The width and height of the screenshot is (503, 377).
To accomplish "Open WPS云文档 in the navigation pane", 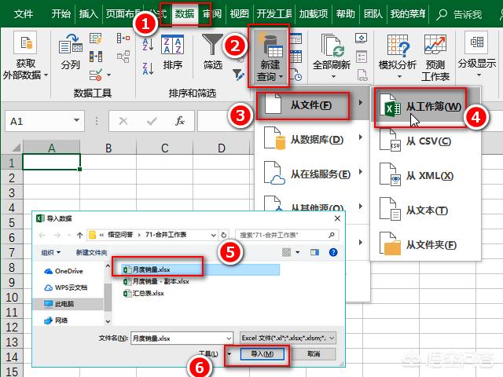I will (66, 287).
